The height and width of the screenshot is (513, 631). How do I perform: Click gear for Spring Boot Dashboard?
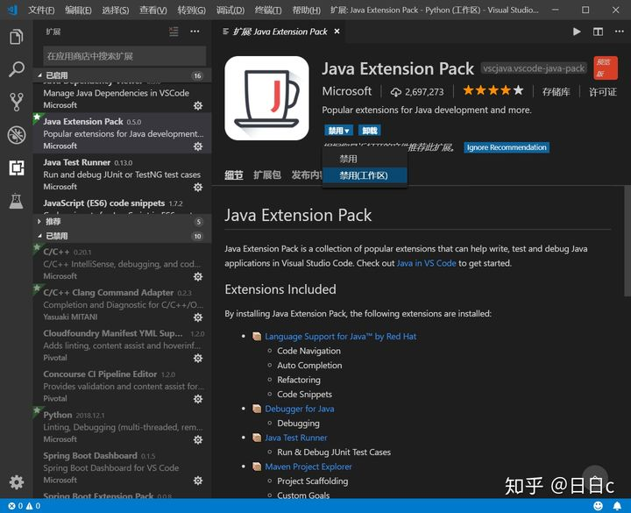coord(198,481)
